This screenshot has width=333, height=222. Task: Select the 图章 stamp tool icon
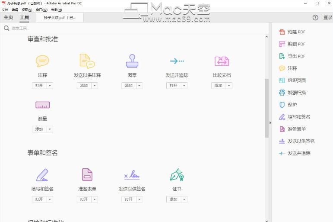point(132,61)
